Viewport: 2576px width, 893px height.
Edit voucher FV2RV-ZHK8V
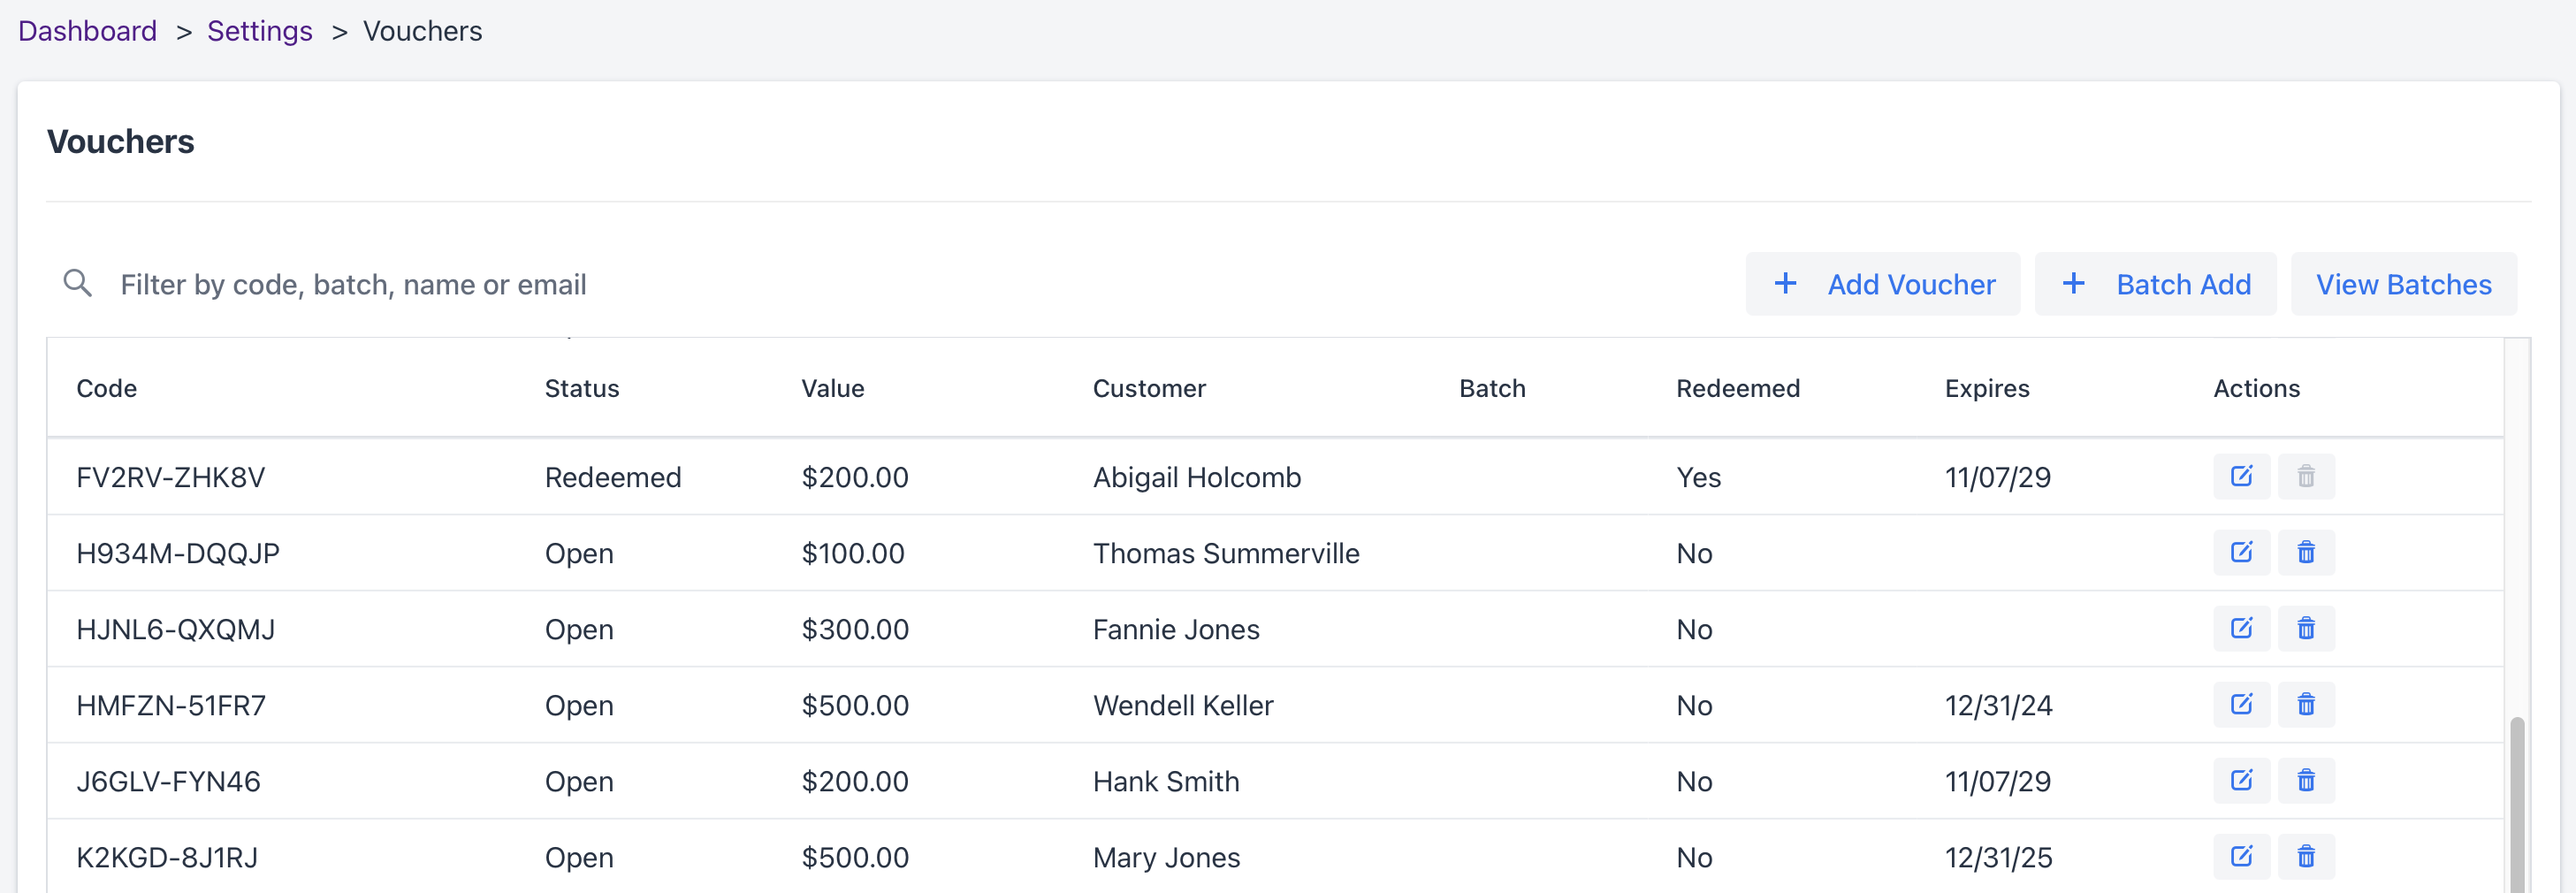click(x=2241, y=476)
